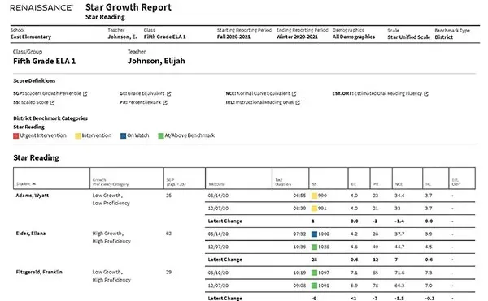Screen dimensions: 488x301
Task: Click Fifth Grade ELA 1 class heading
Action: 44,61
